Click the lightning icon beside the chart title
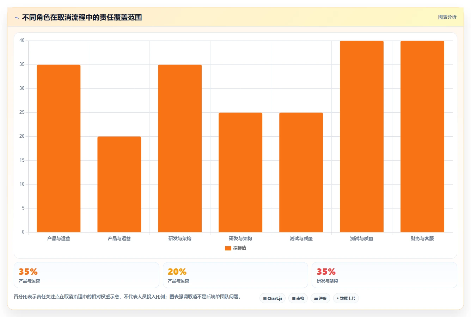This screenshot has height=317, width=471. pyautogui.click(x=17, y=18)
